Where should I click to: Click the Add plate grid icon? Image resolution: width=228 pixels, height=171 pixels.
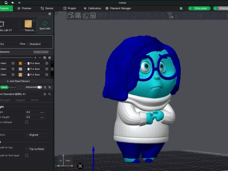pyautogui.click(x=78, y=16)
